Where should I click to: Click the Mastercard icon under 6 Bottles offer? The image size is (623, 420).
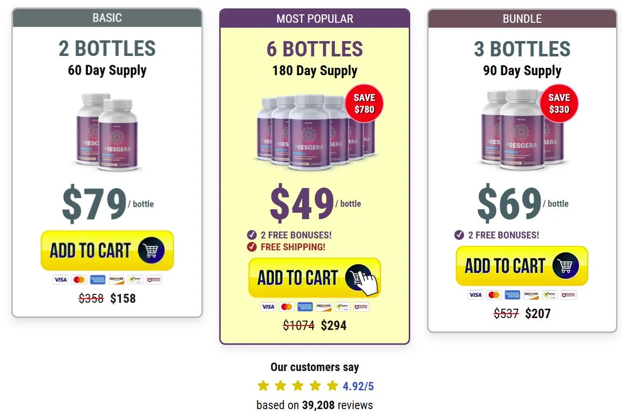[x=287, y=306]
